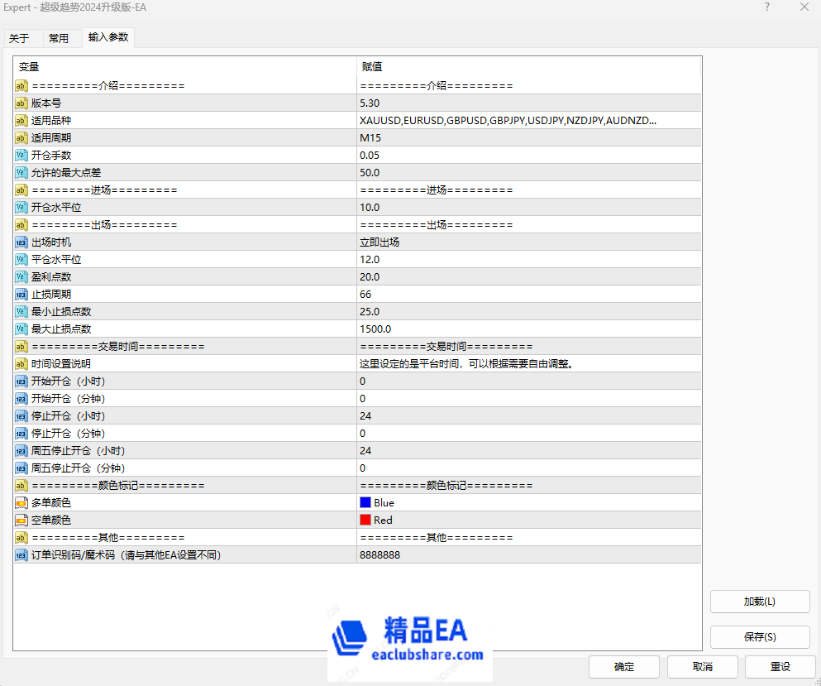Select the 输入参数 tab
The height and width of the screenshot is (686, 821).
(108, 37)
